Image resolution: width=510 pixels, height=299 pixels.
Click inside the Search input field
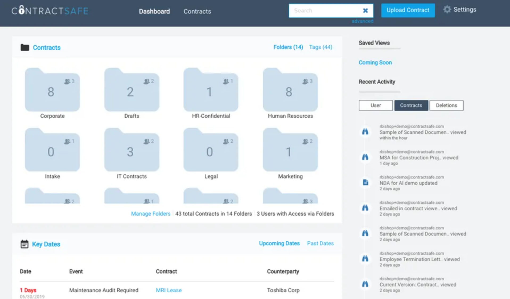325,10
